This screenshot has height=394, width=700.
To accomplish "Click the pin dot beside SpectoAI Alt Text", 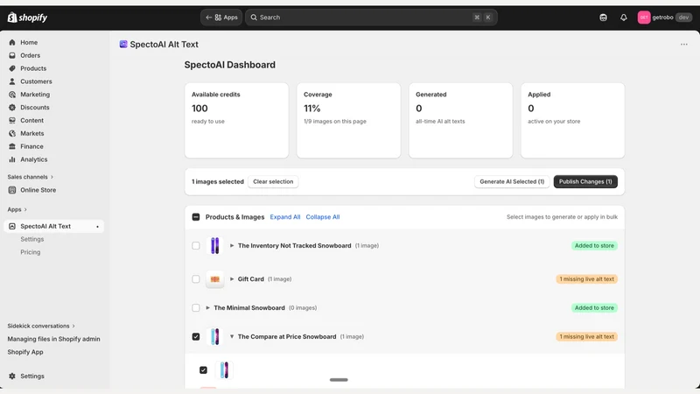I will point(97,227).
